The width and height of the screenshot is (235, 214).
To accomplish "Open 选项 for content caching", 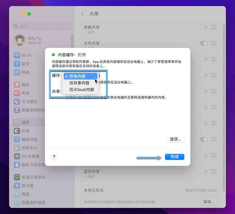I will tap(175, 139).
